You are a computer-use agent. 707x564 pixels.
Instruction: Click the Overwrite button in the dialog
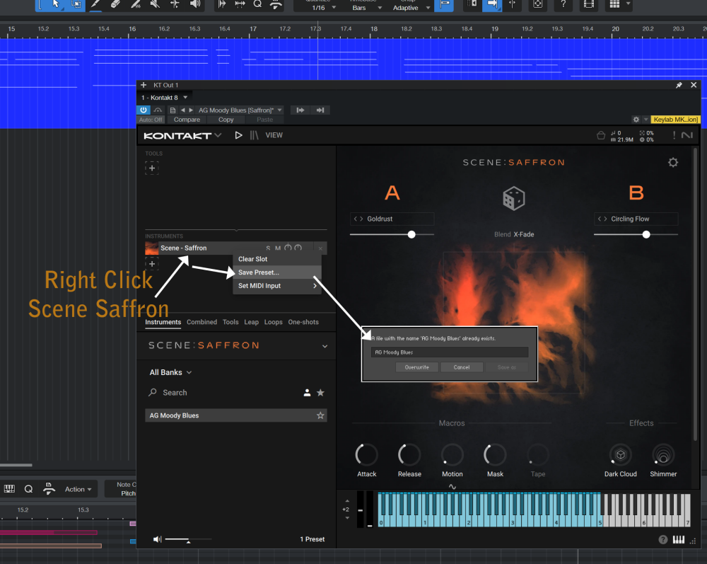[x=416, y=367]
